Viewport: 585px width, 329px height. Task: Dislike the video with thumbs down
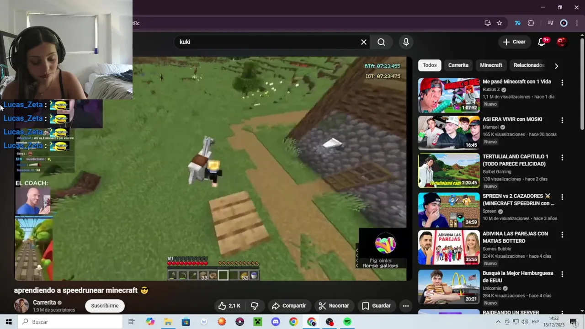(x=255, y=306)
